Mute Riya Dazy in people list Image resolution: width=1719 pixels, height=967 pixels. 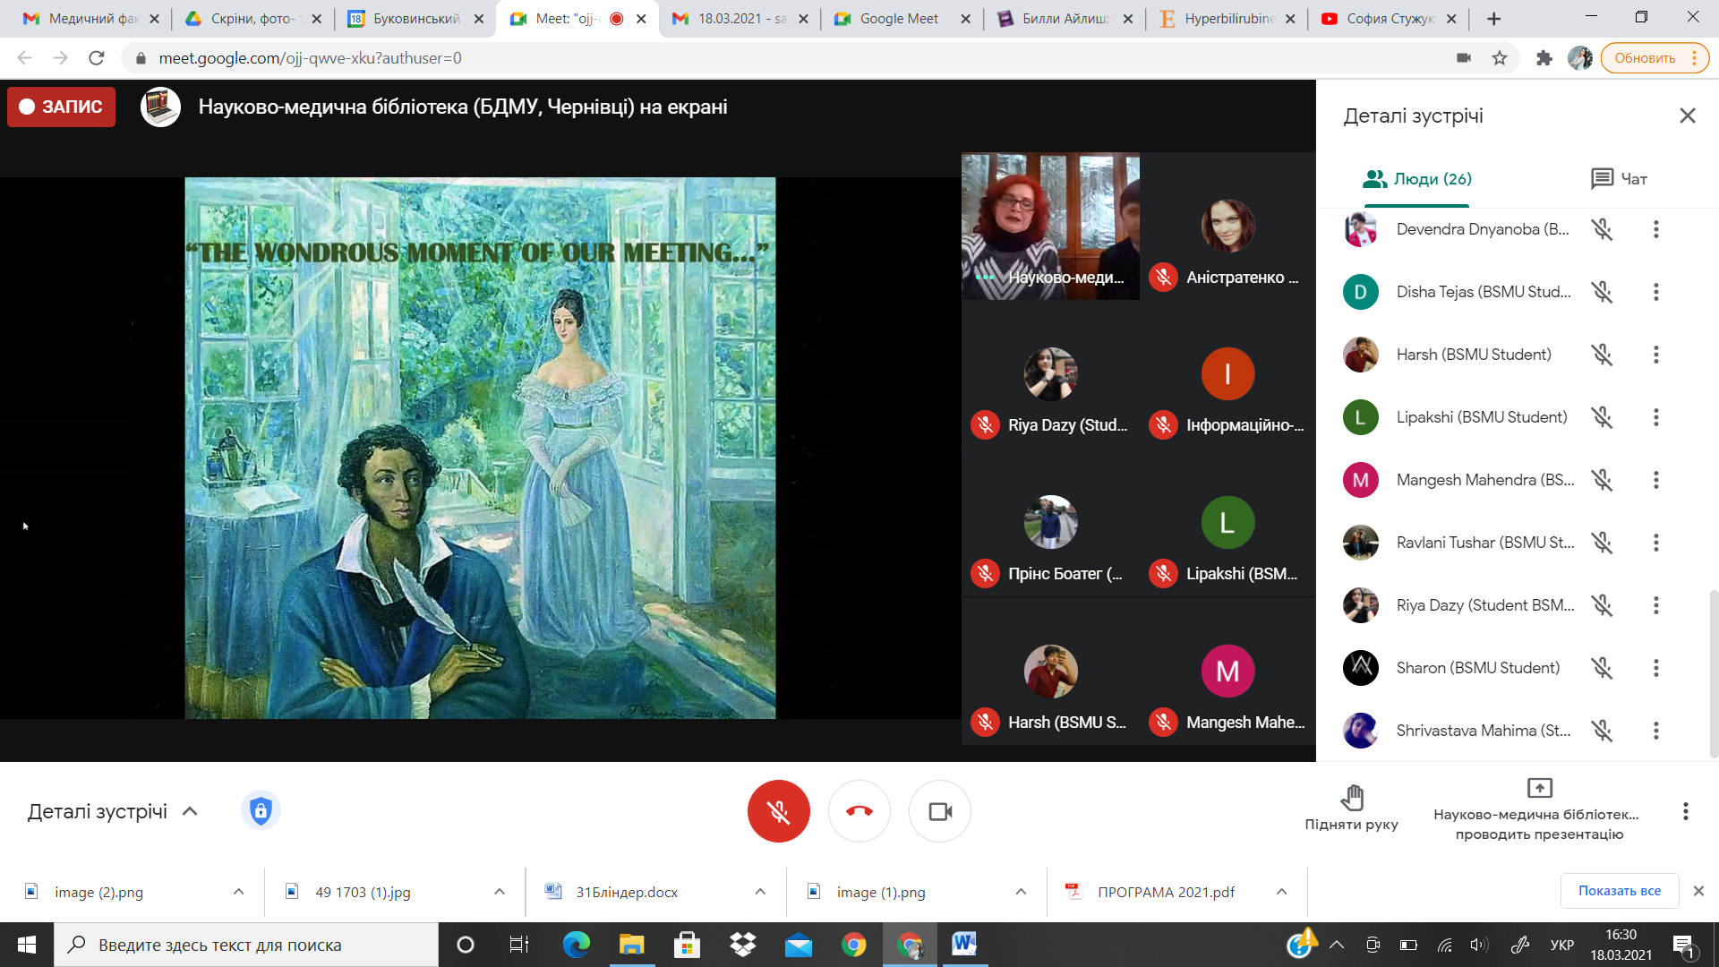[1602, 605]
